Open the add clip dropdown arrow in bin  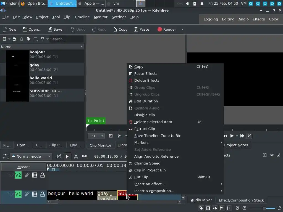tap(9, 39)
